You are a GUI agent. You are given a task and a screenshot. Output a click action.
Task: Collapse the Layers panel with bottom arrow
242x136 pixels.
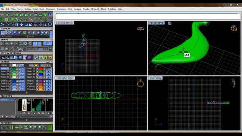pos(26,93)
